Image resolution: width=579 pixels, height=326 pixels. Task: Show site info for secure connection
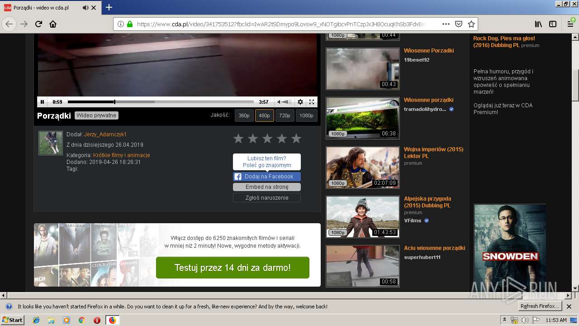click(x=130, y=24)
